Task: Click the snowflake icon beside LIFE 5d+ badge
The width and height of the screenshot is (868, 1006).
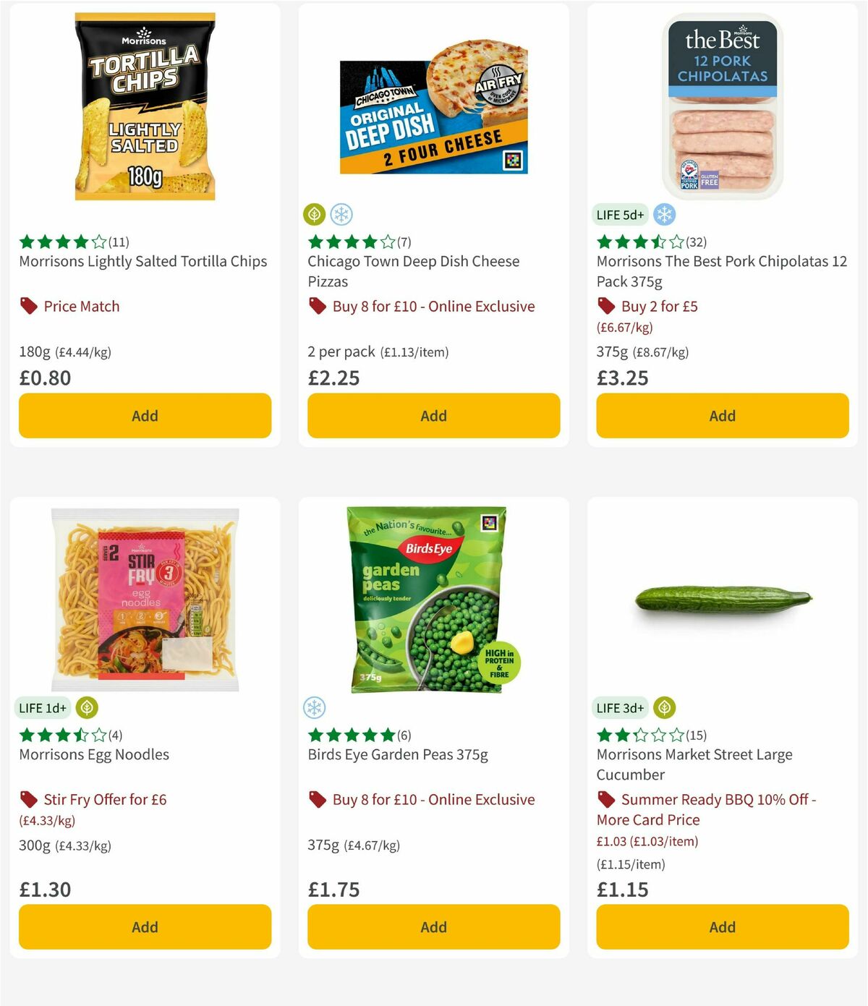Action: click(663, 215)
